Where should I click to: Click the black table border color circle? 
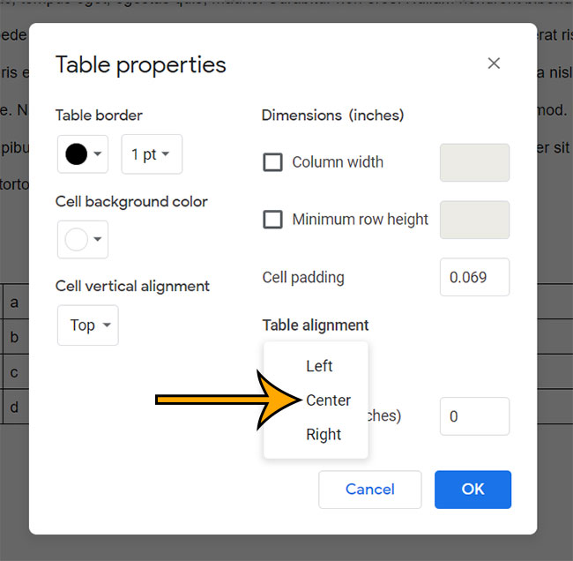click(x=77, y=154)
